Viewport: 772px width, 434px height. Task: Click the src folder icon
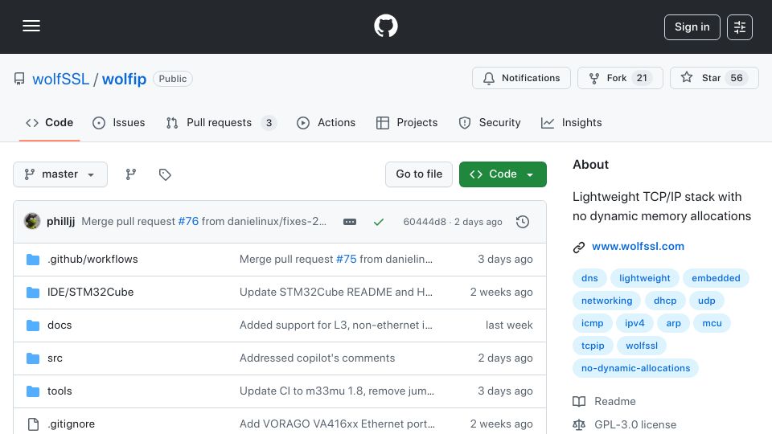(x=33, y=358)
